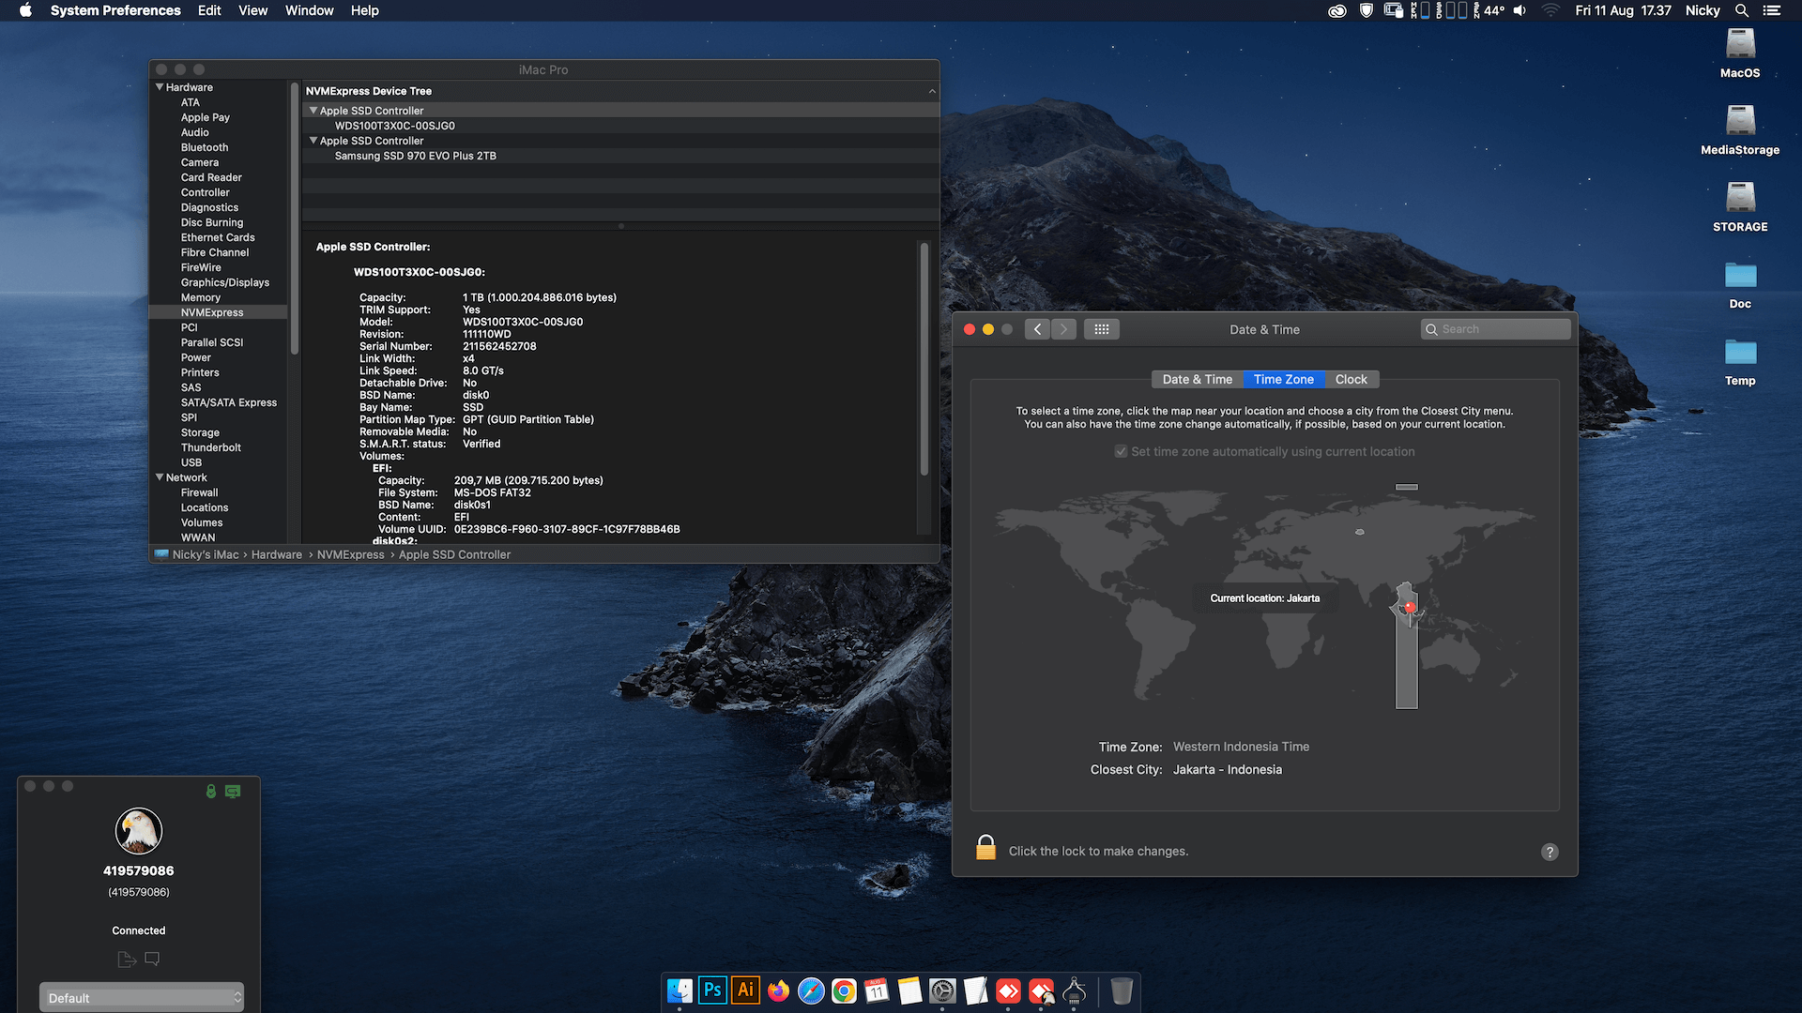The image size is (1802, 1013).
Task: Collapse the second Apple SSD Controller row
Action: [313, 141]
